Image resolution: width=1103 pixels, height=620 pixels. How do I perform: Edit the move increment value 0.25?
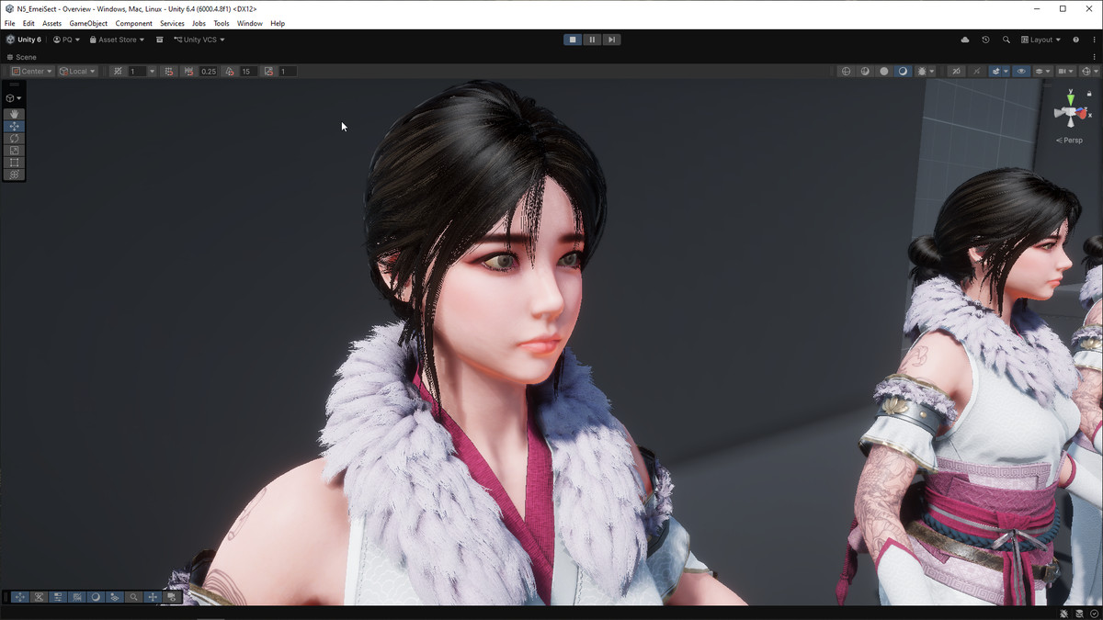point(209,72)
